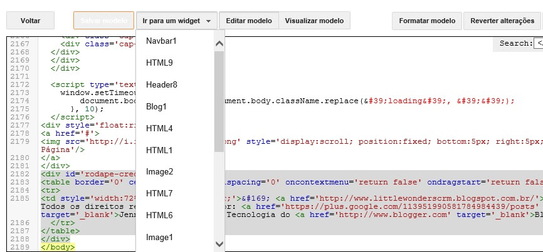Click the </script> tag on line 2176
543x252 pixels.
tap(72, 117)
